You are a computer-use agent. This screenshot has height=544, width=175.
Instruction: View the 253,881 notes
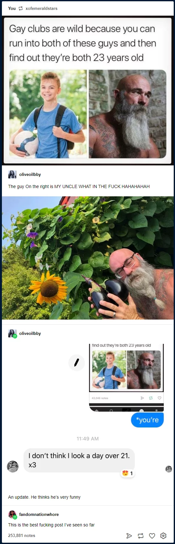pyautogui.click(x=22, y=535)
